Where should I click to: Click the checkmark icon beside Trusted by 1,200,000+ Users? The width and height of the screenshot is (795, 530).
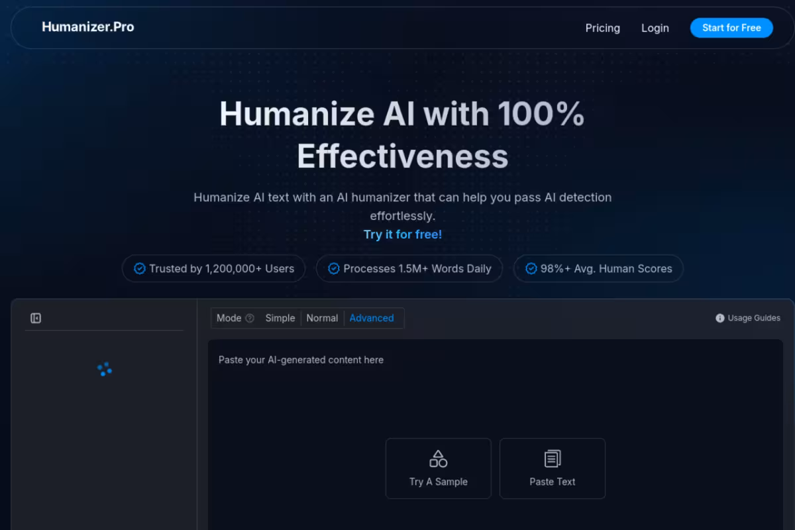click(x=140, y=268)
